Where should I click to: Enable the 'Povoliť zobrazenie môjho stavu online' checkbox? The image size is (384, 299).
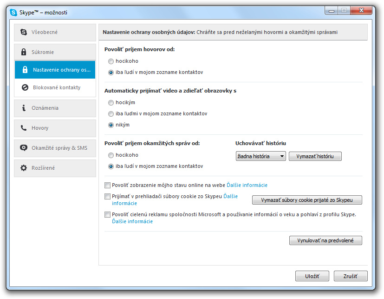pyautogui.click(x=108, y=185)
